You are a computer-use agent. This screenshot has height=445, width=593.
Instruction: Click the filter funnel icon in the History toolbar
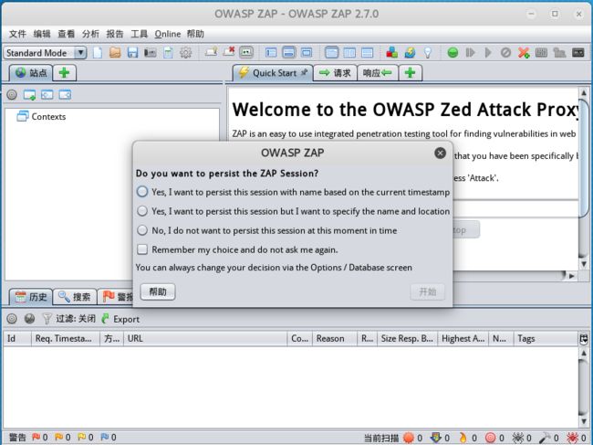47,319
